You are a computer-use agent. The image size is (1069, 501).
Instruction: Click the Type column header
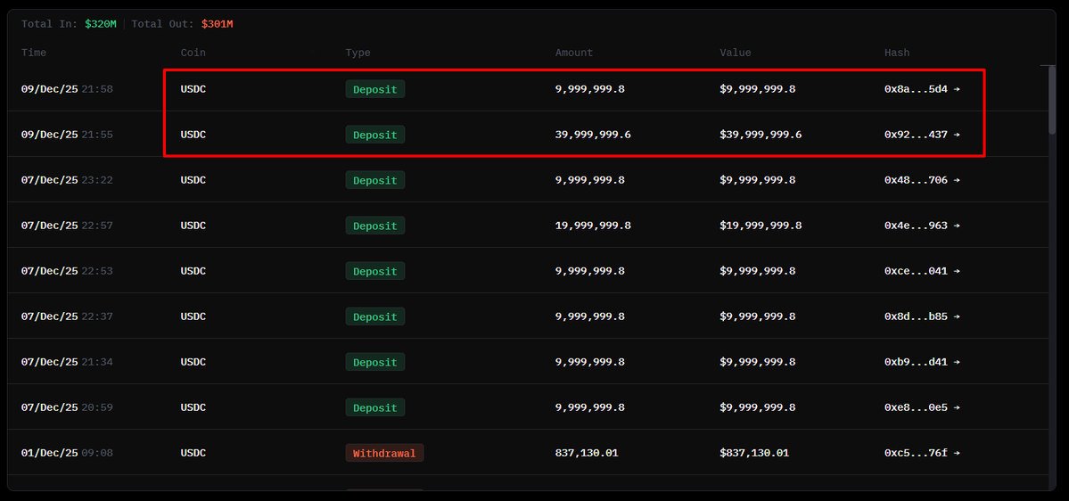tap(358, 53)
